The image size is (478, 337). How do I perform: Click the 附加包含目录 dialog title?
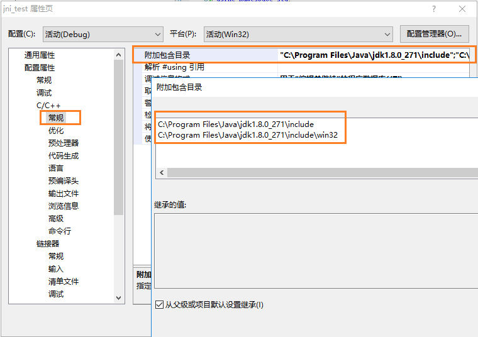pyautogui.click(x=179, y=87)
